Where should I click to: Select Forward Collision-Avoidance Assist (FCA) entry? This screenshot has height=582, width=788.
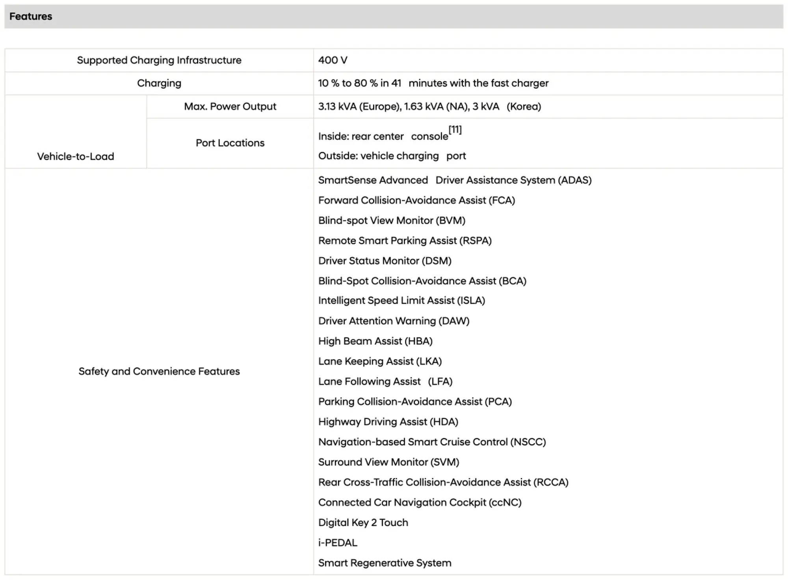click(x=417, y=200)
